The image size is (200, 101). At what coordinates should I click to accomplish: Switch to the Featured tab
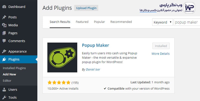(82, 22)
